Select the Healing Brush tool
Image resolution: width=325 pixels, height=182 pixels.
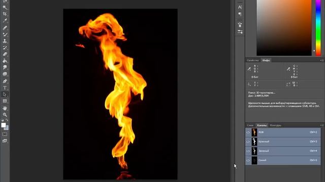5,28
